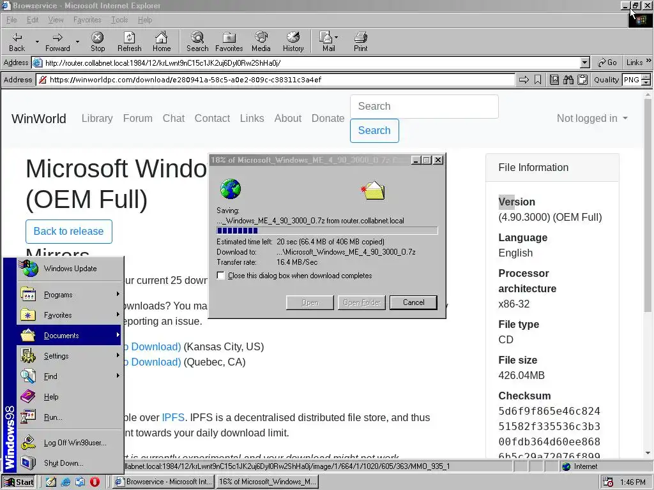The height and width of the screenshot is (490, 654).
Task: Click the Help book icon in Start menu
Action: click(28, 396)
